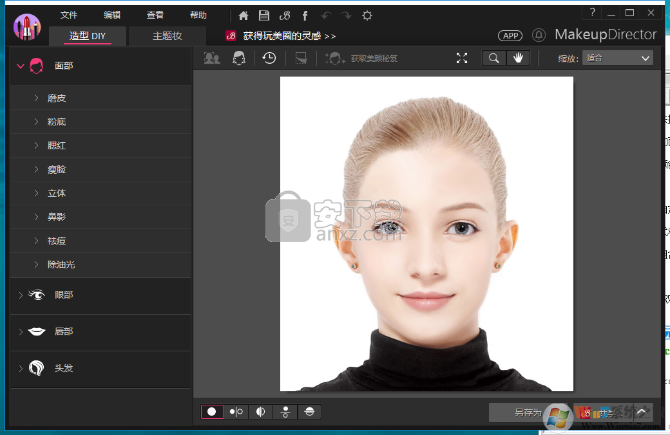The width and height of the screenshot is (670, 435).
Task: Click the fullscreen expand icon
Action: pyautogui.click(x=462, y=58)
